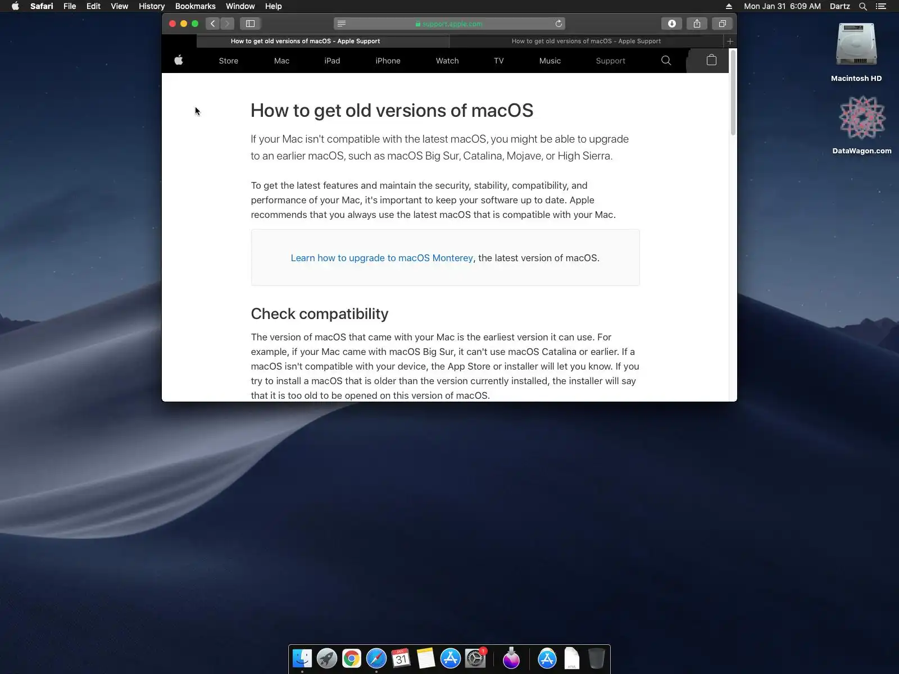This screenshot has width=899, height=674.
Task: Open Notification Center from the menu bar
Action: [x=881, y=6]
